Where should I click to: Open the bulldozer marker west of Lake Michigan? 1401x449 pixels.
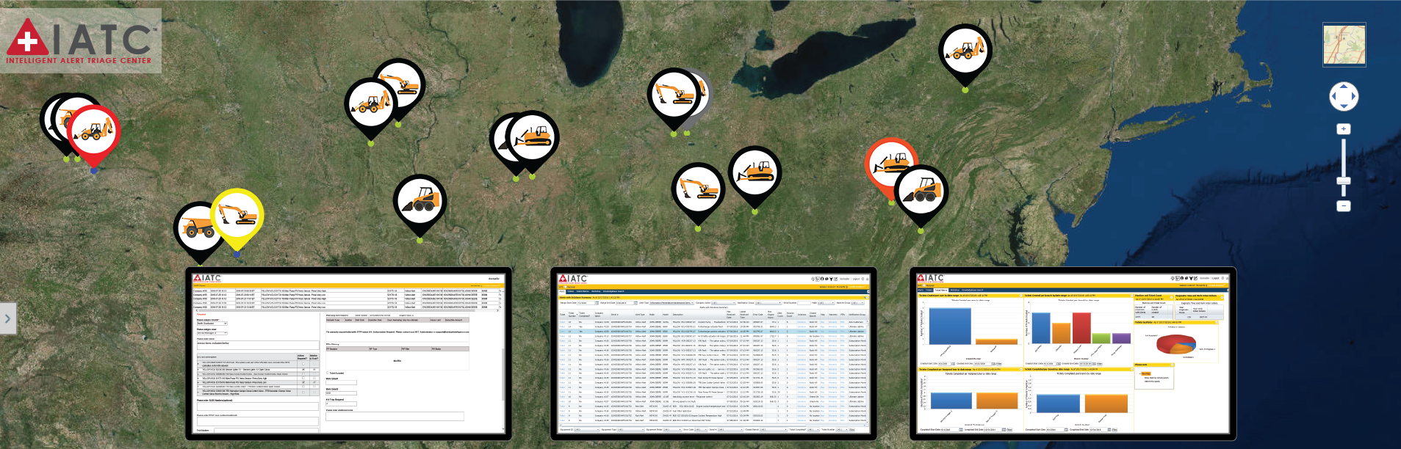(533, 137)
